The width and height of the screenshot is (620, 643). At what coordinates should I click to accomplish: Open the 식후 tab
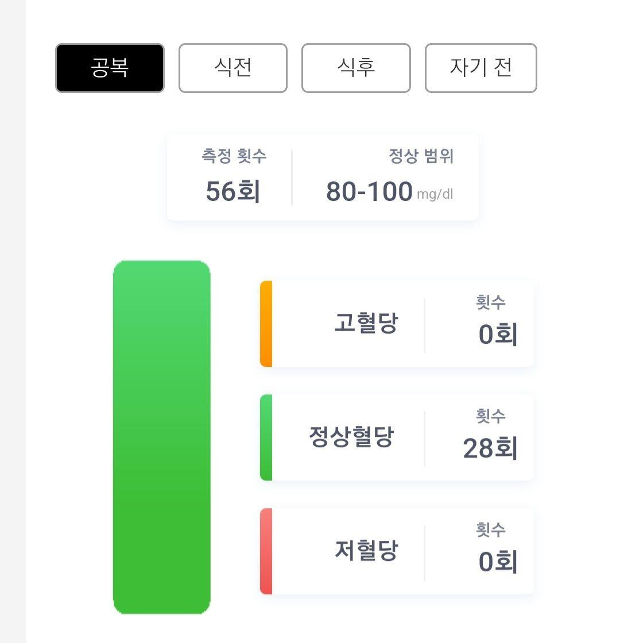[x=356, y=68]
